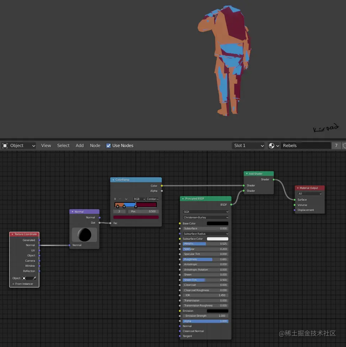
Task: Remove a color stop with the minus icon
Action: (120, 199)
